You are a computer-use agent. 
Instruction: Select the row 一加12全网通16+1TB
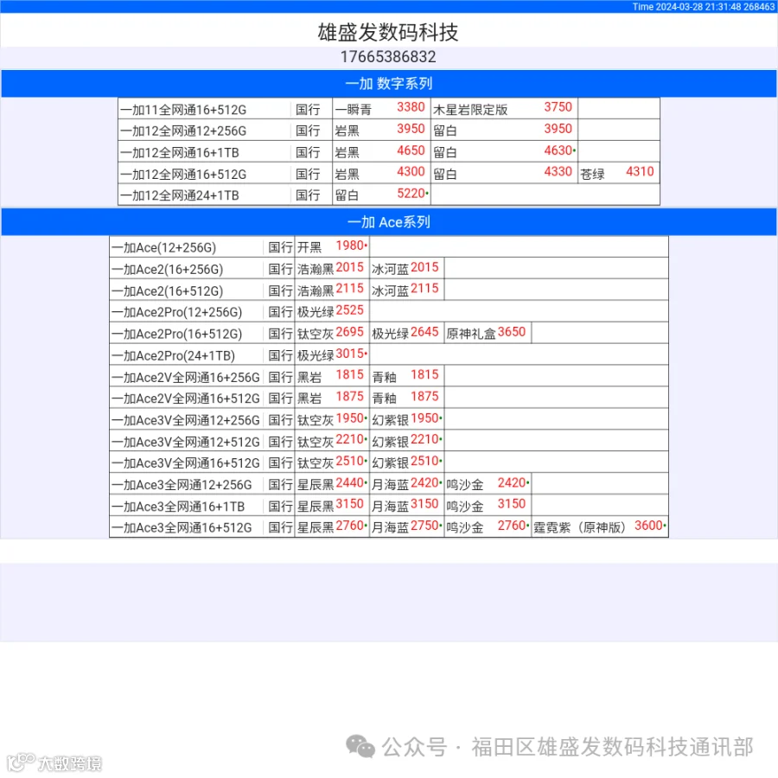pyautogui.click(x=389, y=152)
